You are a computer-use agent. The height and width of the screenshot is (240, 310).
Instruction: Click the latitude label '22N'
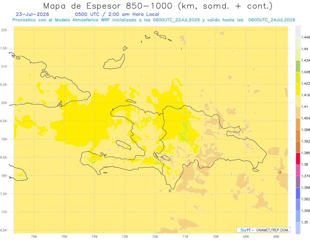coord(4,30)
